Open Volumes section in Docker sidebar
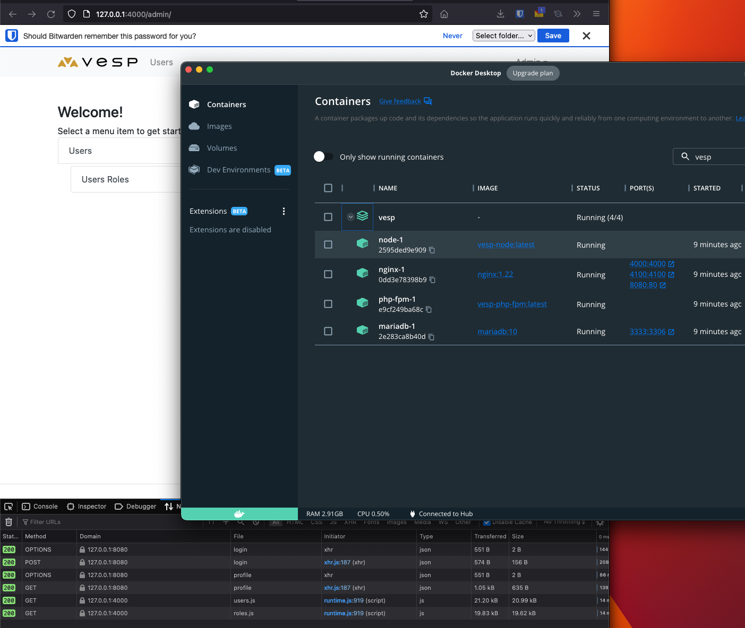745x628 pixels. pyautogui.click(x=222, y=148)
